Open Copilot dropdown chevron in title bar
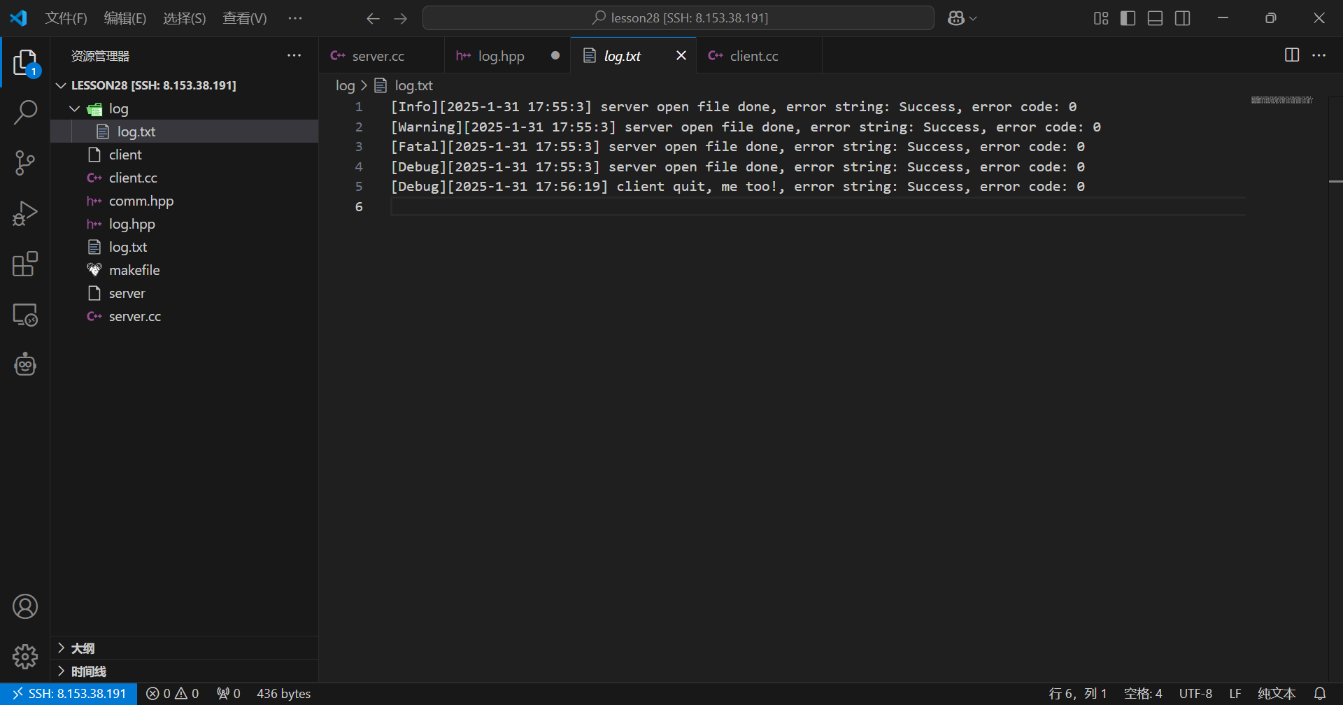 tap(973, 19)
